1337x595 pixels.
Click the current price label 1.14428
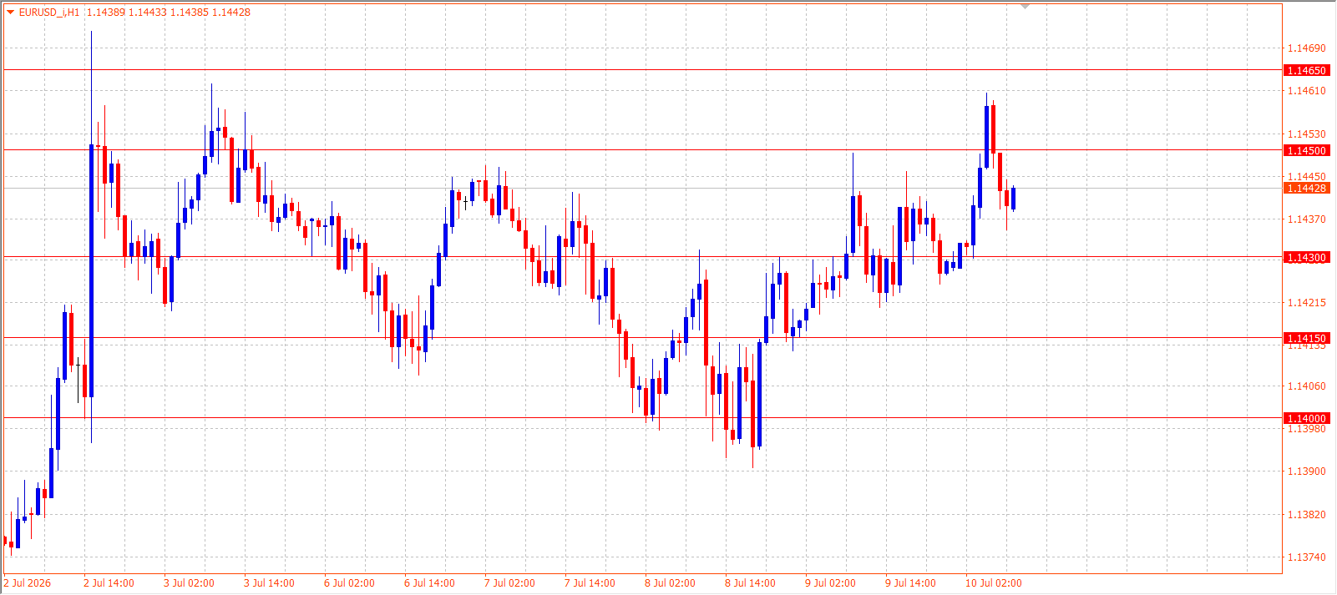1306,188
